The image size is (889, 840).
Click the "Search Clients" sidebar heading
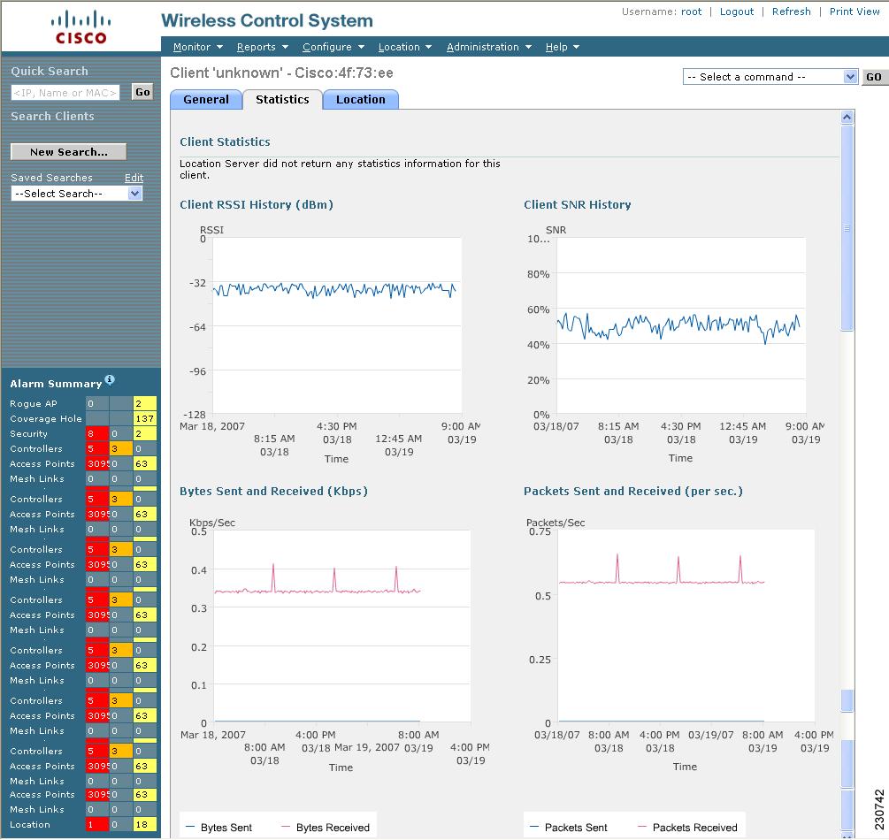click(52, 116)
